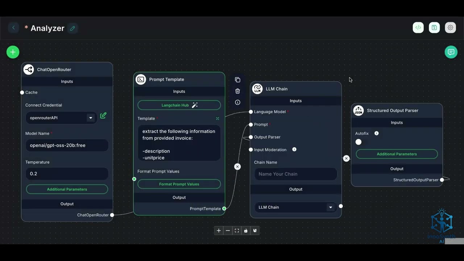Click the back arrow next to Analyzer
464x261 pixels.
(x=13, y=28)
